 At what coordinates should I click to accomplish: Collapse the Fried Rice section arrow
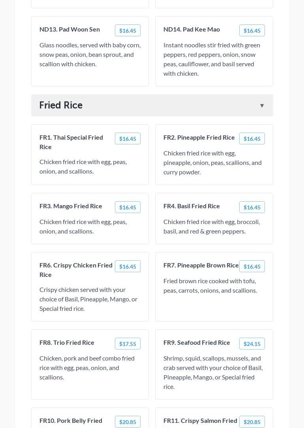coord(262,106)
